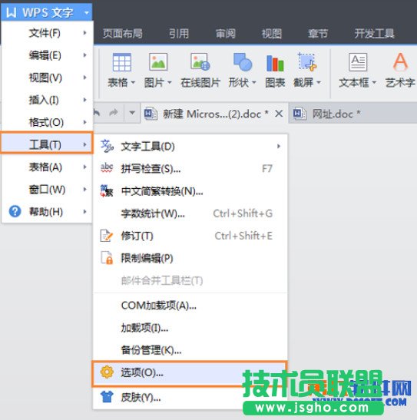Expand the 形状 ribbon dropdown arrow
Screen dimensions: 417x420
pyautogui.click(x=254, y=82)
